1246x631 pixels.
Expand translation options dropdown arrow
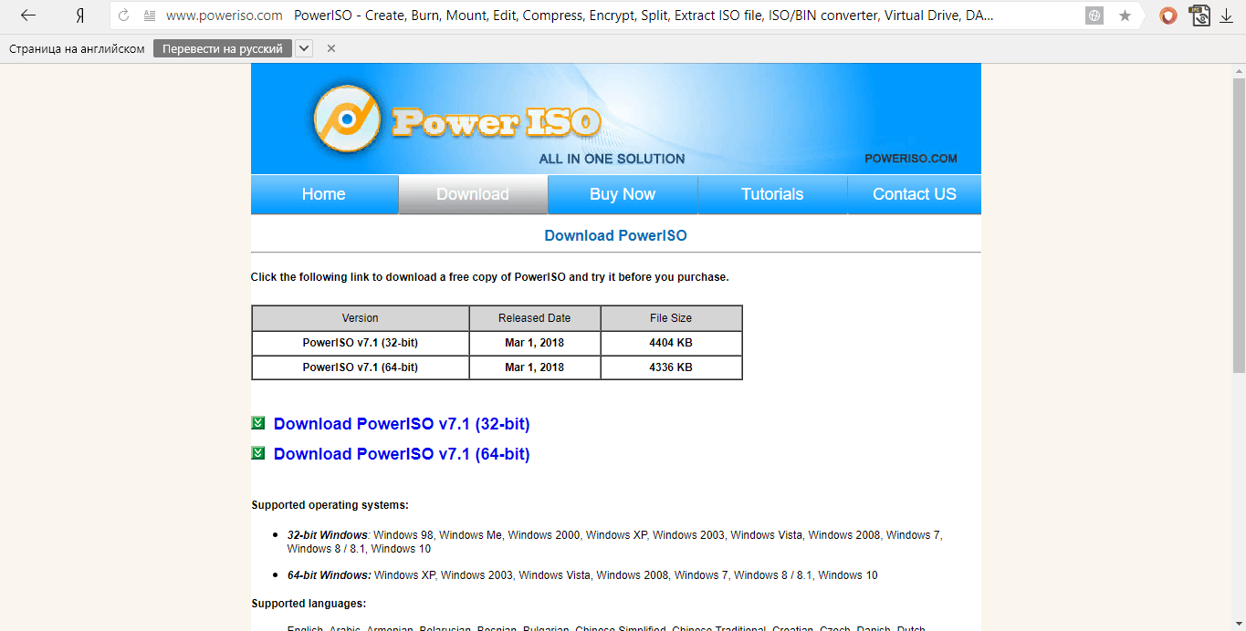[304, 48]
